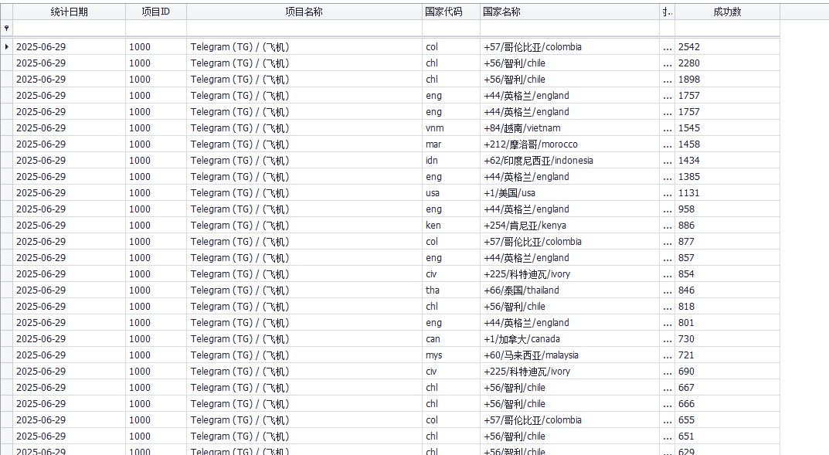Sort by the 成功数 column header
This screenshot has height=455, width=829.
point(727,12)
